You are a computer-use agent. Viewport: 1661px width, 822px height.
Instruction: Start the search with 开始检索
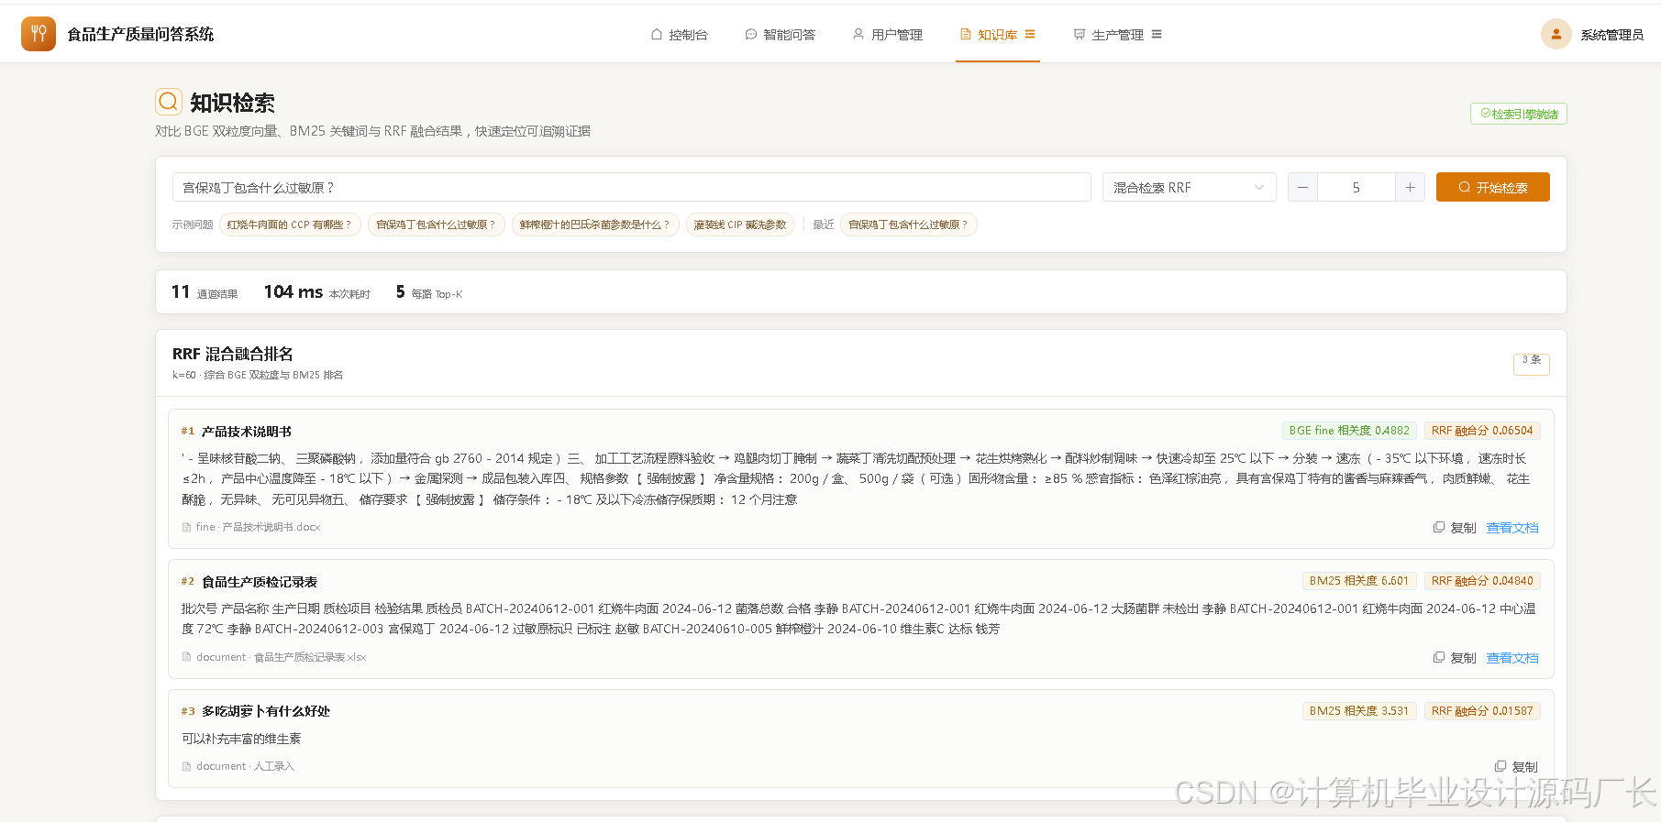click(x=1493, y=187)
